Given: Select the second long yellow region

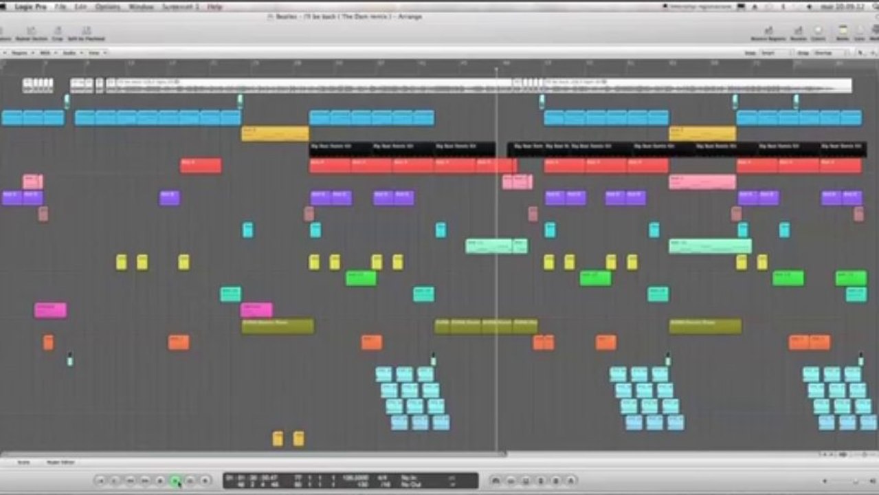Looking at the screenshot, I should pyautogui.click(x=702, y=133).
